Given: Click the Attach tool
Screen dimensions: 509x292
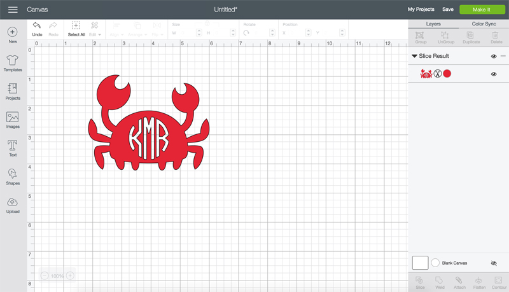Looking at the screenshot, I should tap(459, 282).
